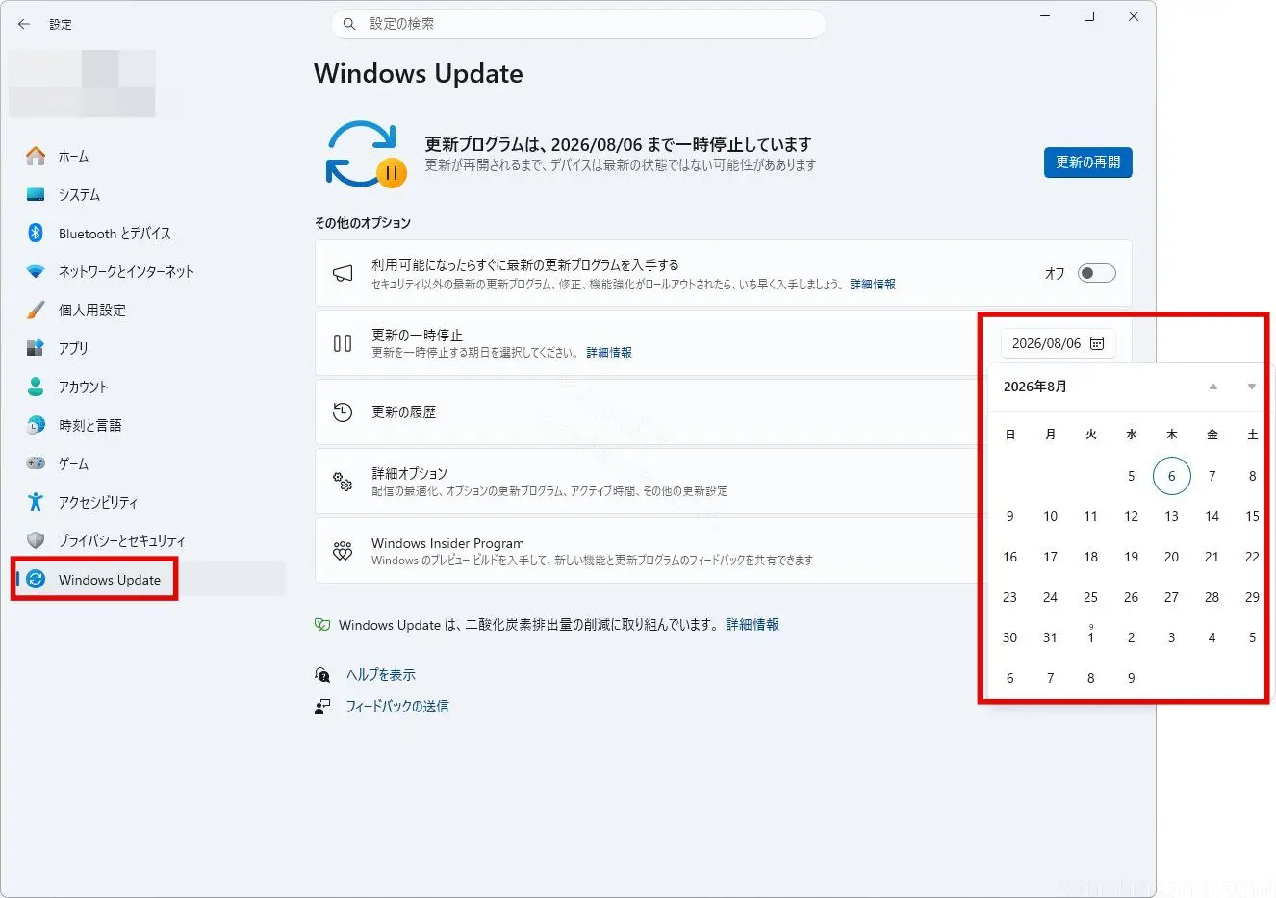Click the 2026年8月 calendar header
The width and height of the screenshot is (1276, 898).
click(x=1035, y=387)
